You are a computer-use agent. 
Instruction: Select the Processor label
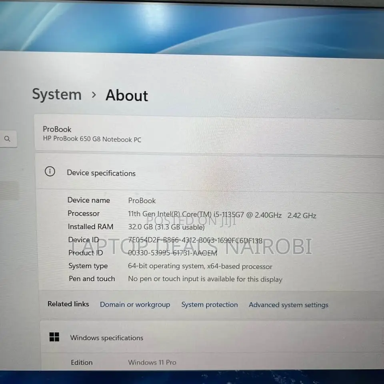pos(84,214)
